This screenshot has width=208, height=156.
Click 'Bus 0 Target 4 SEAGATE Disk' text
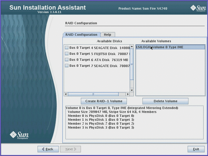pyautogui.click(x=93, y=48)
